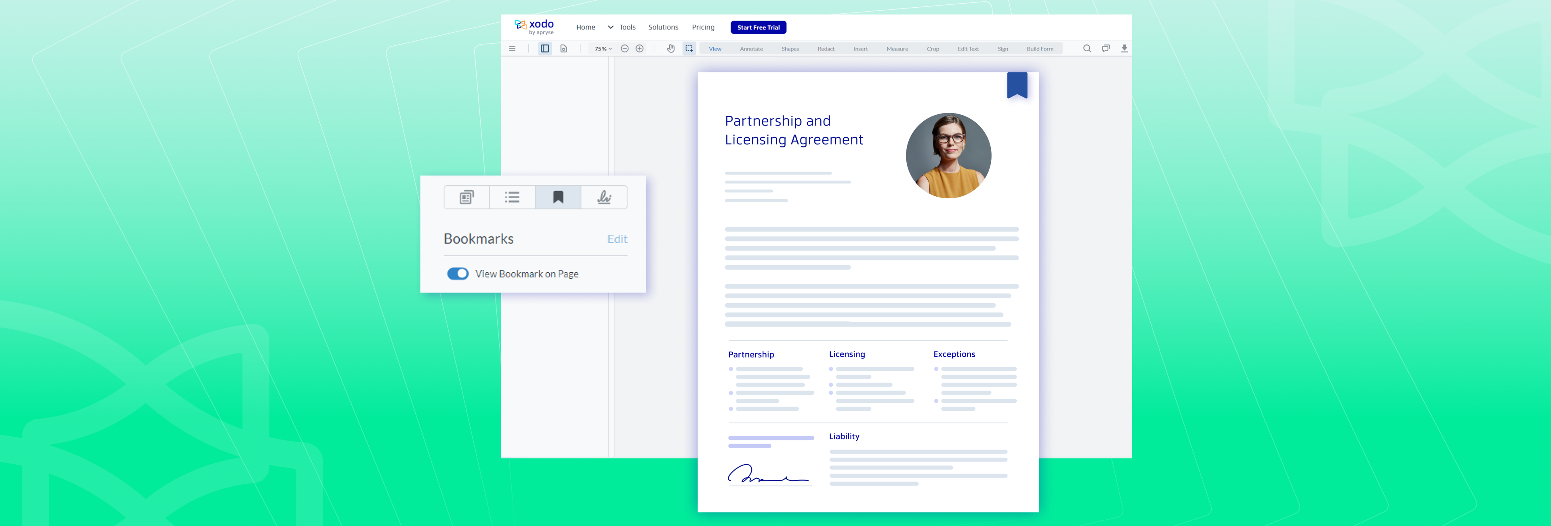Open the page view settings icon
Viewport: 1551px width, 526px height.
563,49
